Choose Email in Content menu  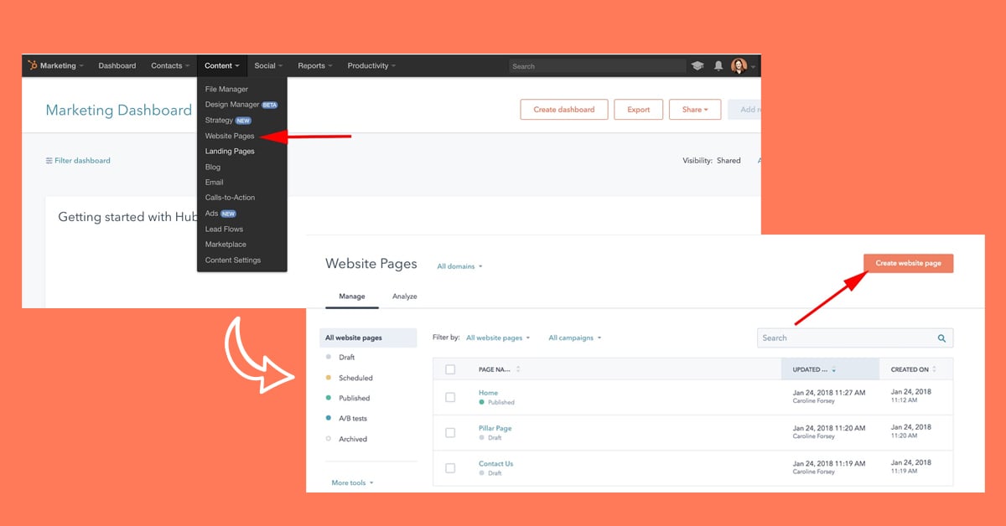[214, 183]
